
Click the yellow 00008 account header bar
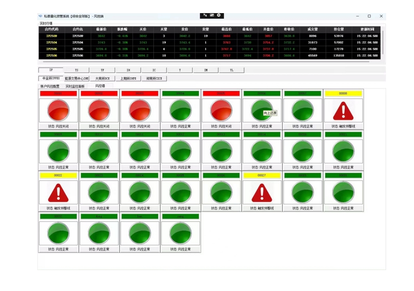343,93
